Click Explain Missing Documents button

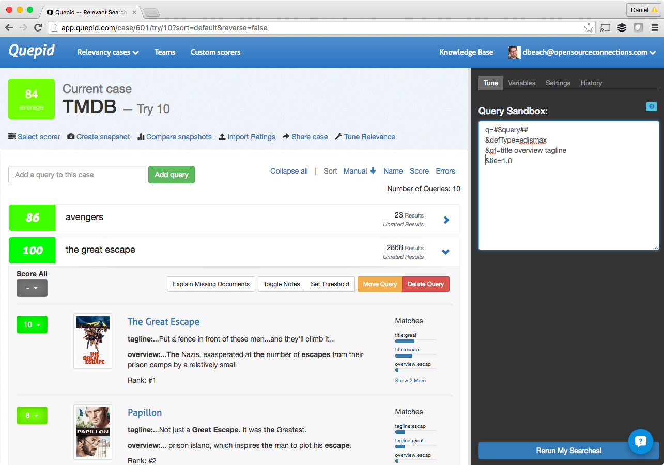[211, 284]
